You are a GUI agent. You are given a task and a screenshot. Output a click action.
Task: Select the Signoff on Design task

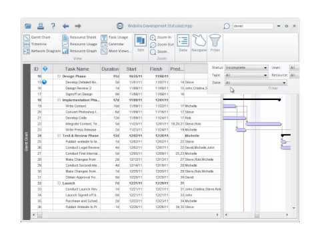pyautogui.click(x=126, y=94)
